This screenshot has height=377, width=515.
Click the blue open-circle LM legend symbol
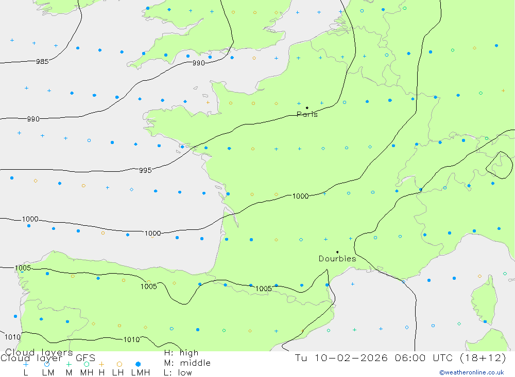(x=47, y=364)
